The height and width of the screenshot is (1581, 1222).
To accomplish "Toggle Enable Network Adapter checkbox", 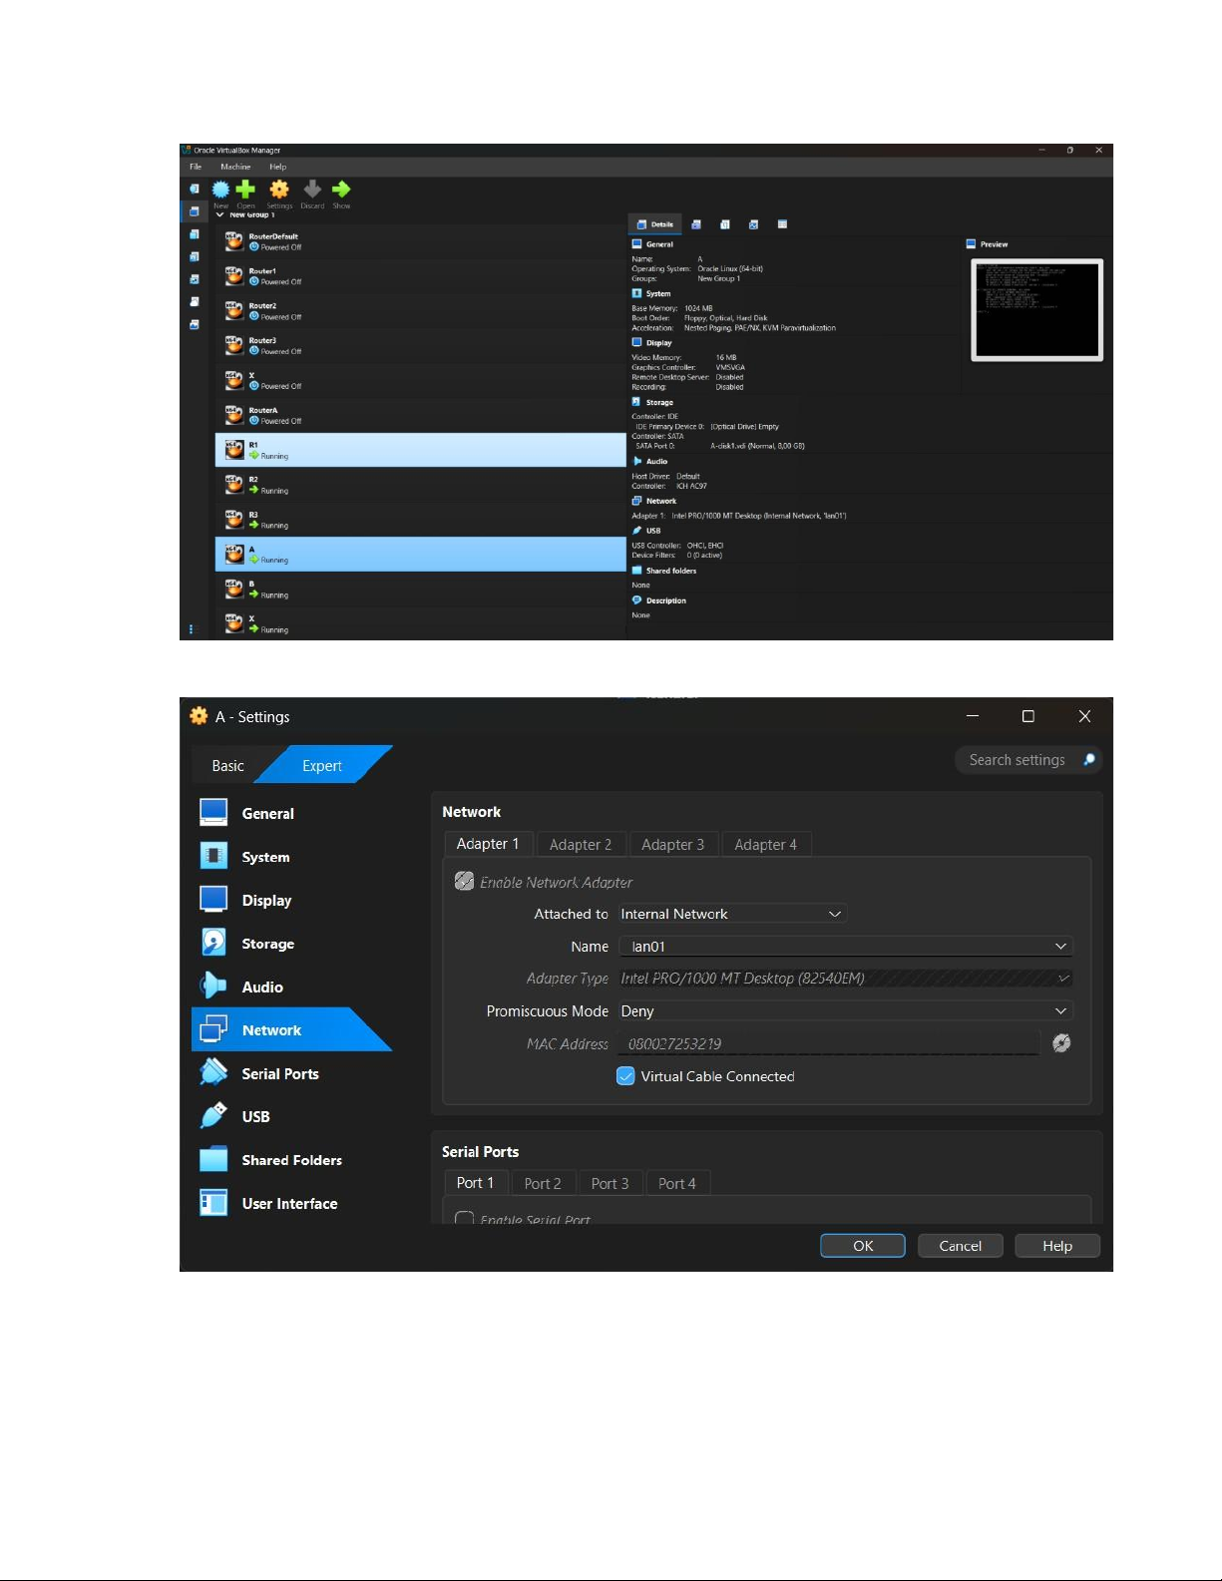I will pyautogui.click(x=465, y=882).
